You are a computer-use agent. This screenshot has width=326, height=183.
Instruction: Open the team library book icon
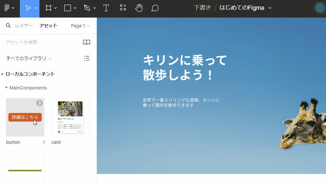86,42
